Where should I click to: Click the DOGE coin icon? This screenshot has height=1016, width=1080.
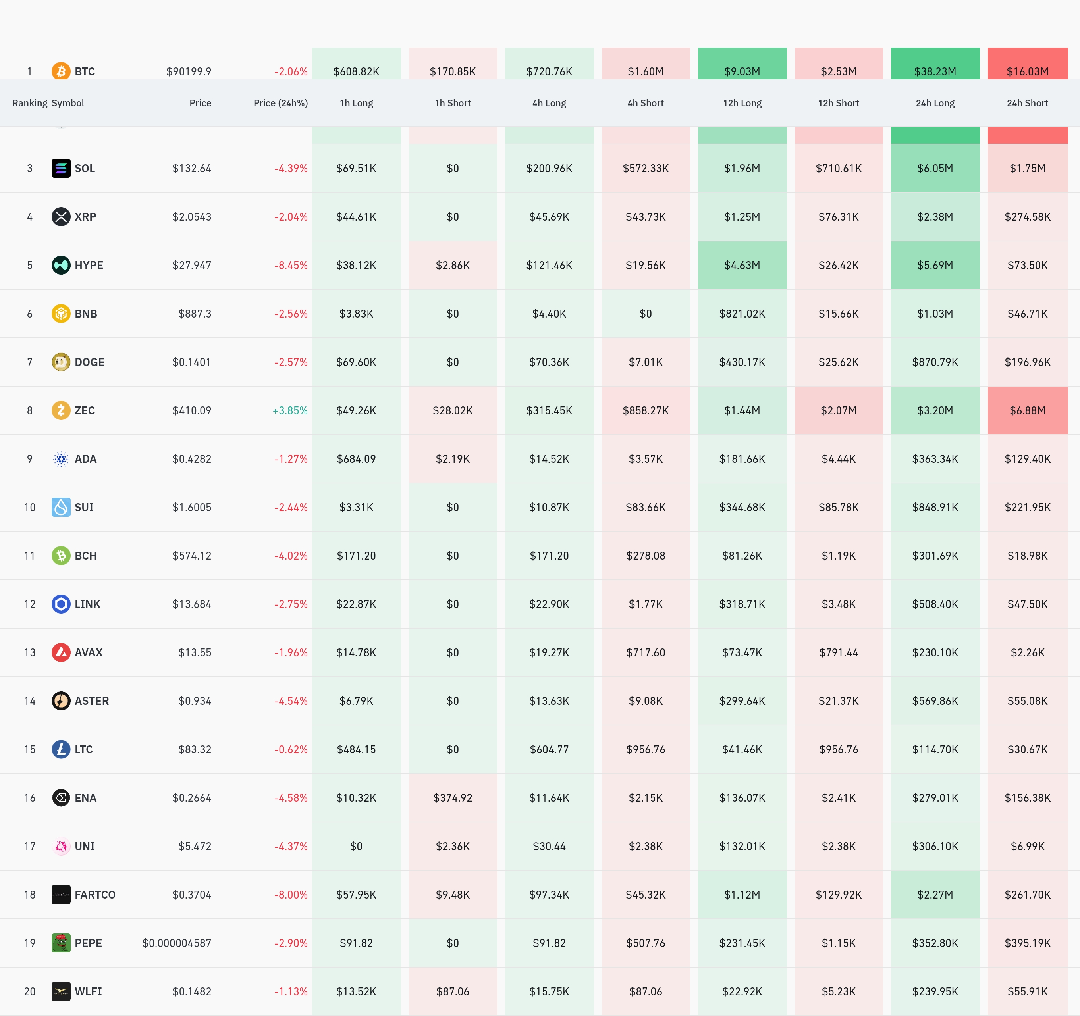[61, 362]
